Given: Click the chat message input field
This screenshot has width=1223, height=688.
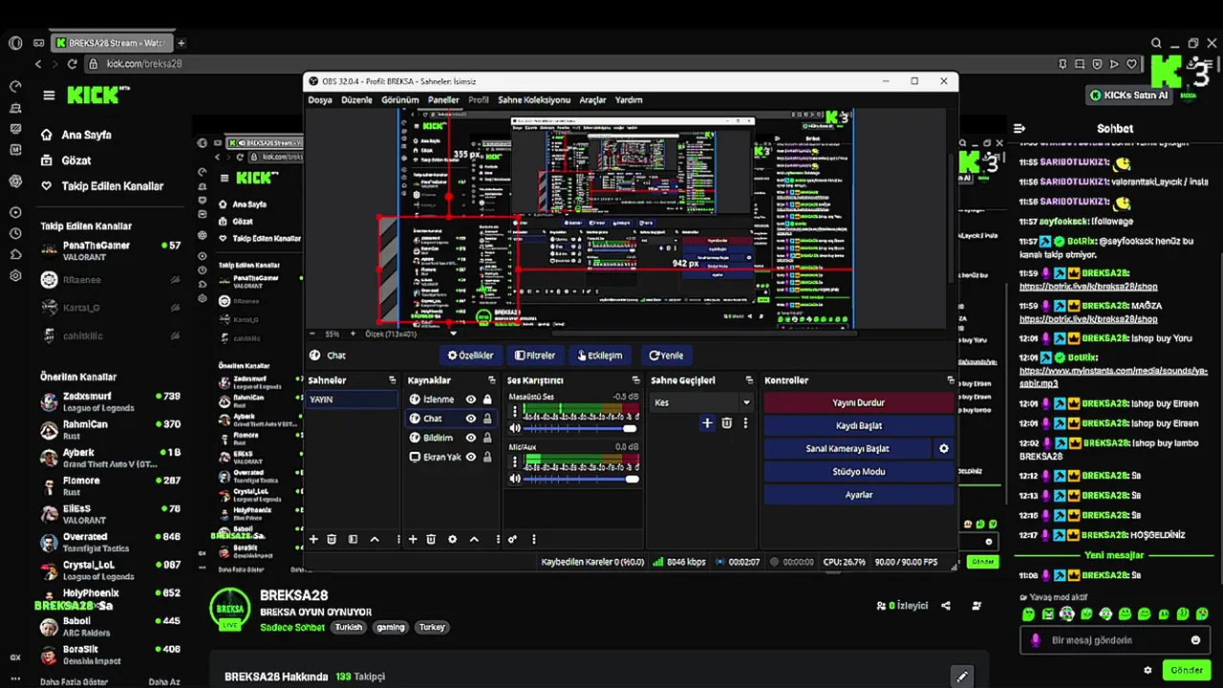Looking at the screenshot, I should click(1114, 640).
